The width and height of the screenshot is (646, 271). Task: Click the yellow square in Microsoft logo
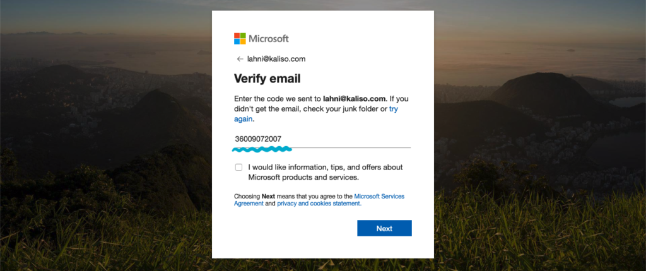[243, 42]
